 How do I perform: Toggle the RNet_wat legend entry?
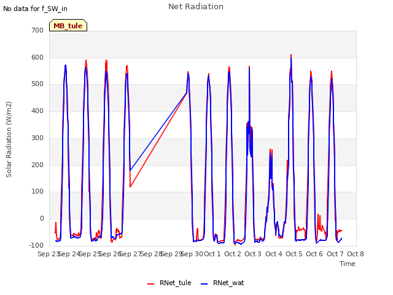tap(222, 283)
